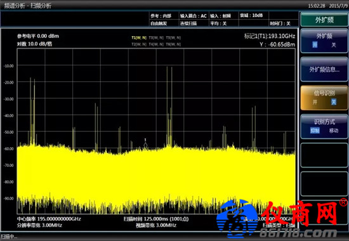Click the 输入耦合: AC status cell

coord(194,16)
